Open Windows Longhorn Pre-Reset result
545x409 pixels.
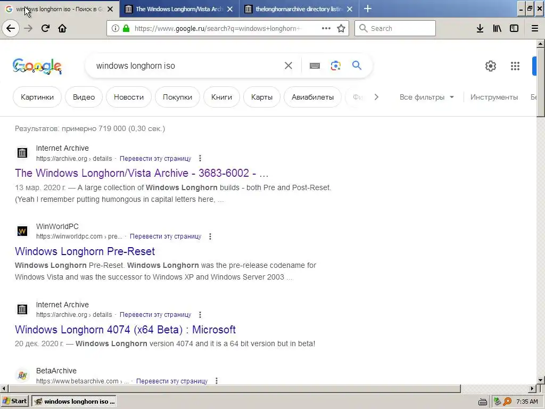pyautogui.click(x=85, y=251)
